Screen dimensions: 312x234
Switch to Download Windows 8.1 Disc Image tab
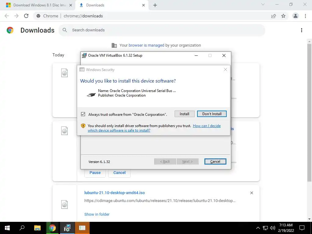point(37,5)
